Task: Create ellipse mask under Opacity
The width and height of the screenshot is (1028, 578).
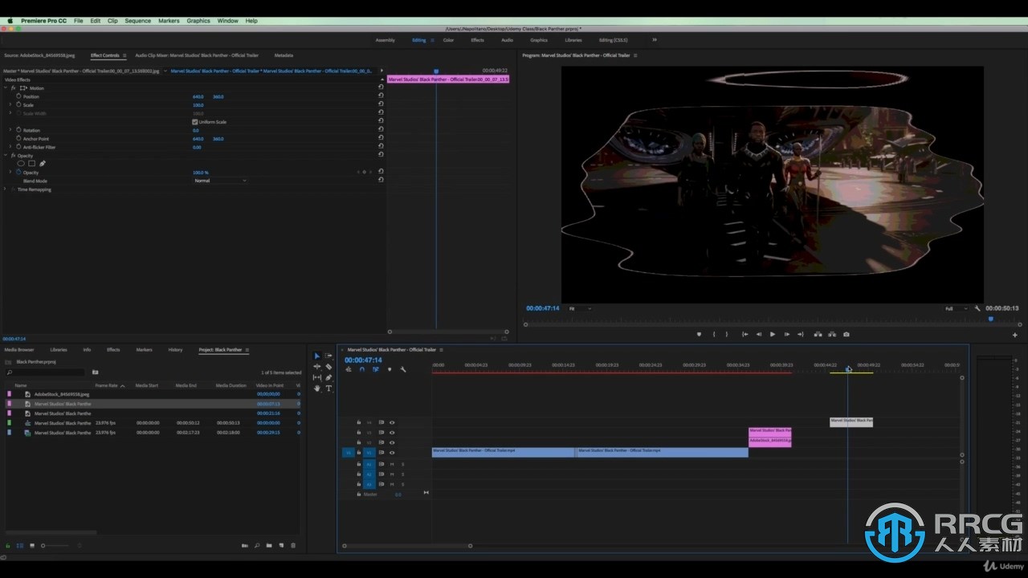Action: coord(21,164)
